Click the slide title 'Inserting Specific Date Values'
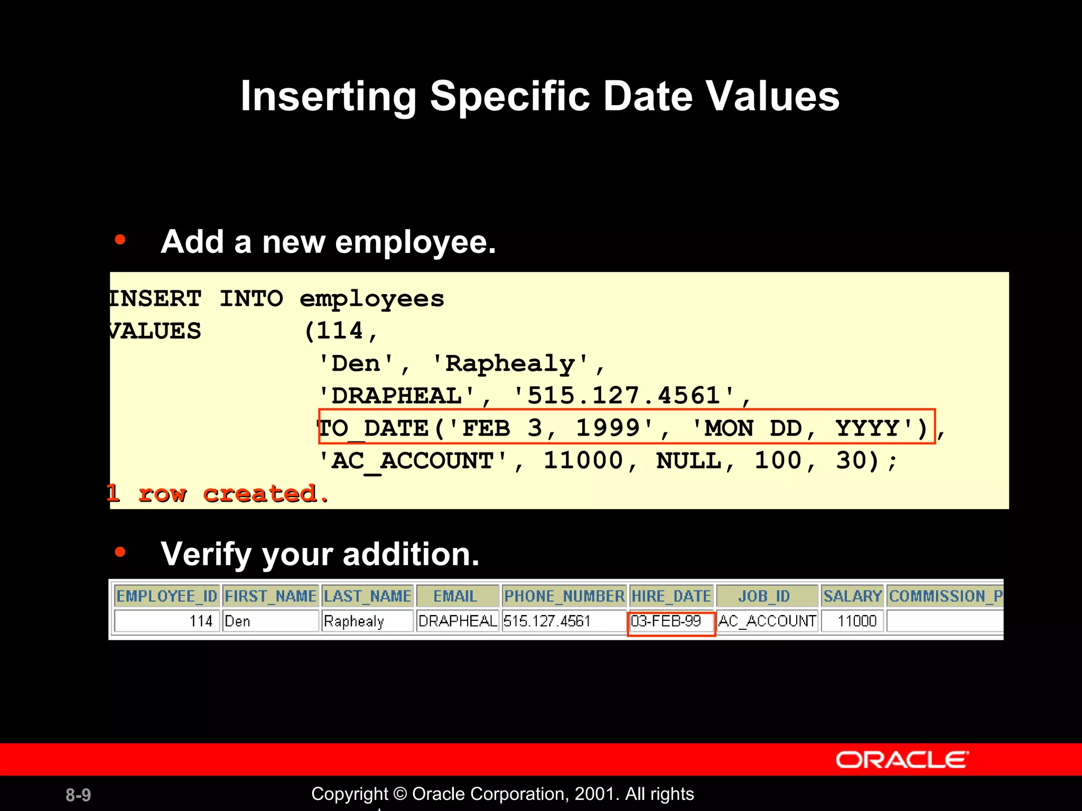This screenshot has height=811, width=1082. click(x=540, y=96)
